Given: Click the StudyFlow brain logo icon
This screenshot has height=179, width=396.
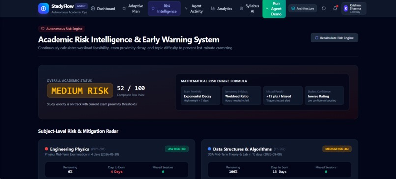Looking at the screenshot, I should point(43,8).
